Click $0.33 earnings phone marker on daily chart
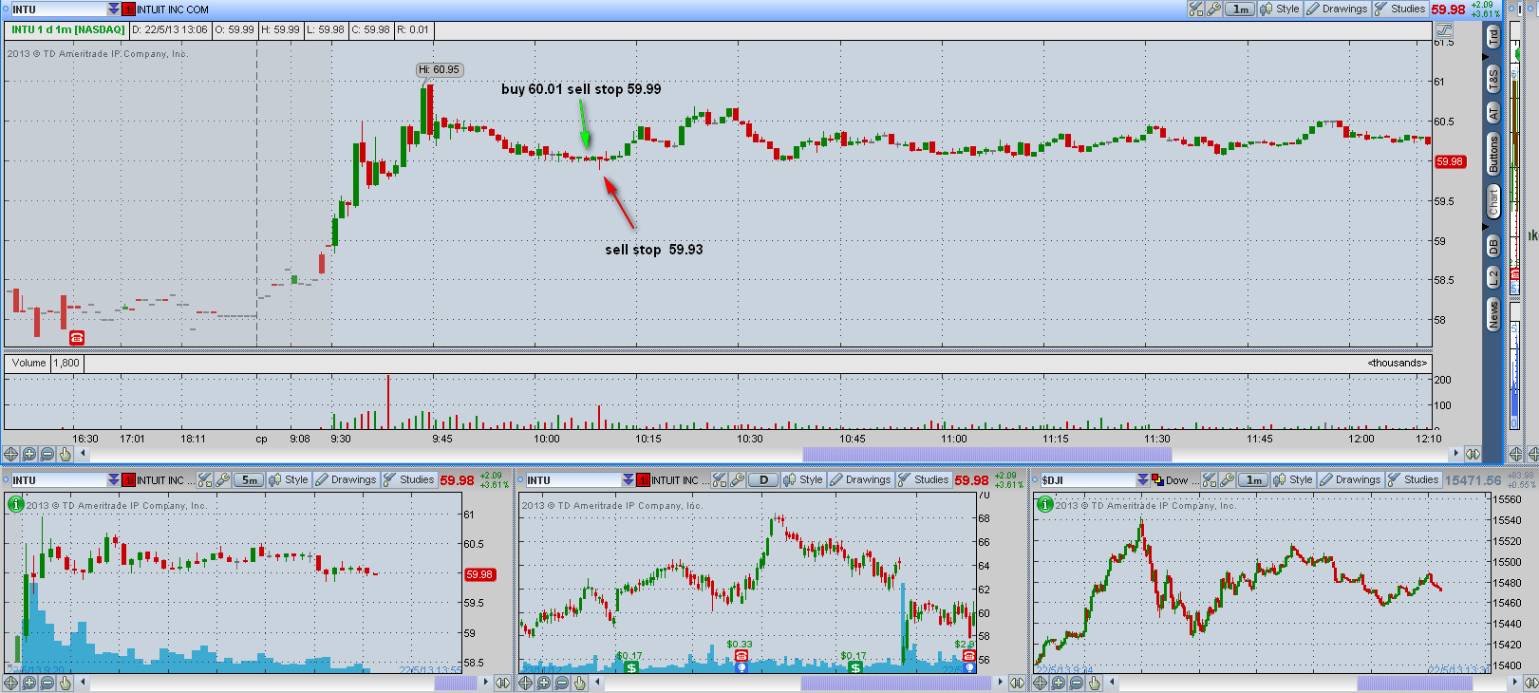This screenshot has height=693, width=1539. click(x=741, y=656)
